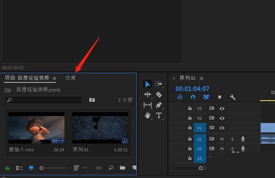This screenshot has height=178, width=275.
Task: Expand the sort icons dropdown
Action: tap(85, 168)
